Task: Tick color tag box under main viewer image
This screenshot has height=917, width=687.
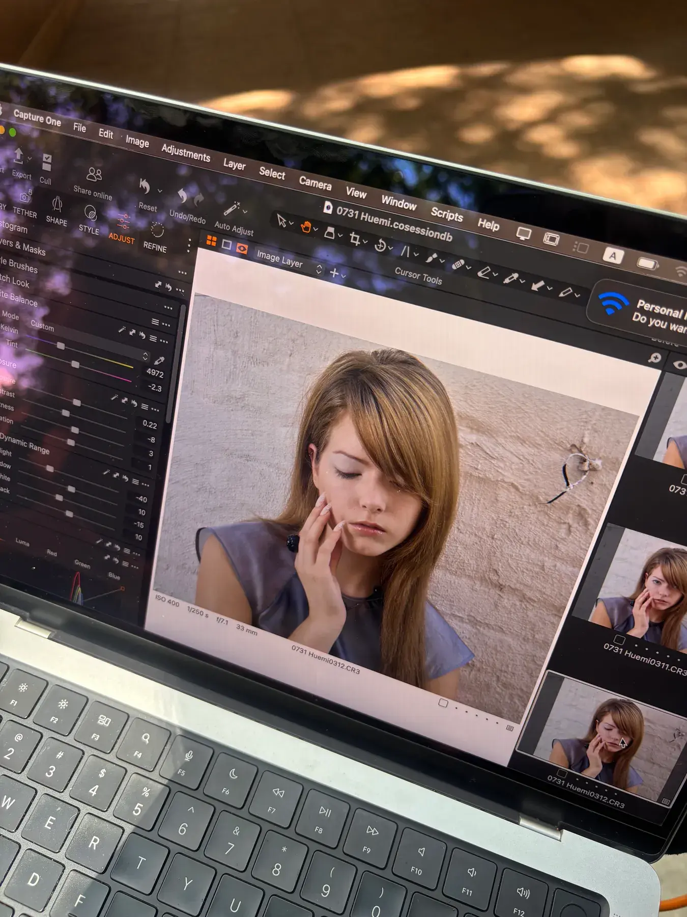Action: (x=443, y=703)
